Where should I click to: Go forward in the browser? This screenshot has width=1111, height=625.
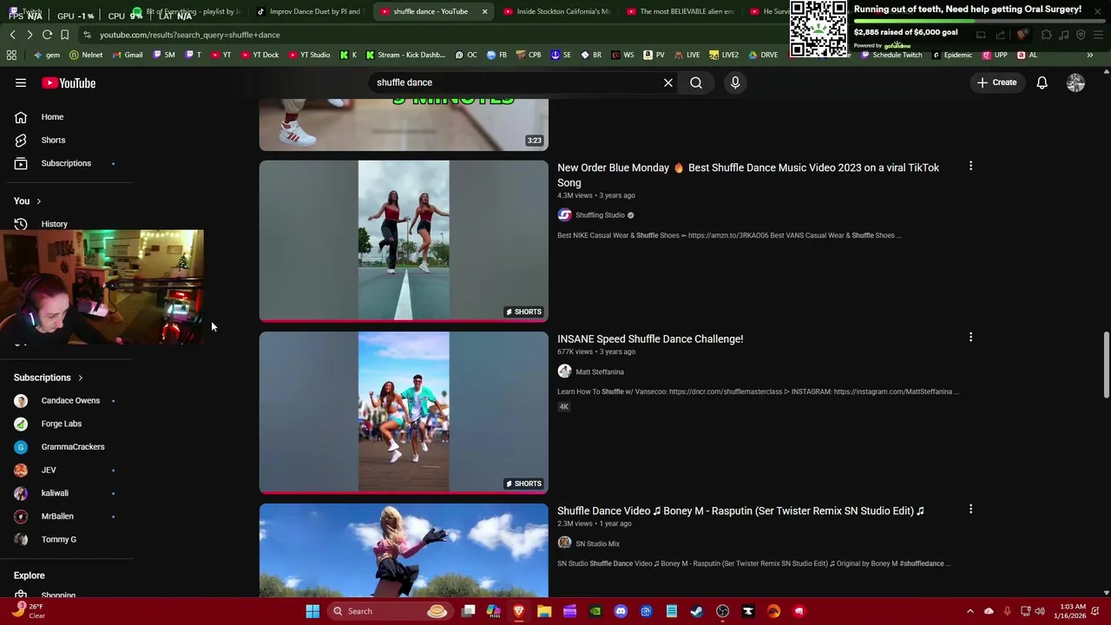(x=30, y=35)
